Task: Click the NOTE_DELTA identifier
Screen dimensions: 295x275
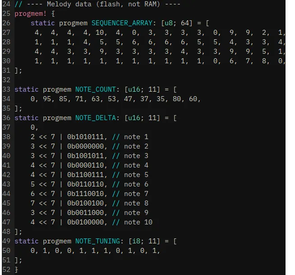Action: pyautogui.click(x=96, y=118)
